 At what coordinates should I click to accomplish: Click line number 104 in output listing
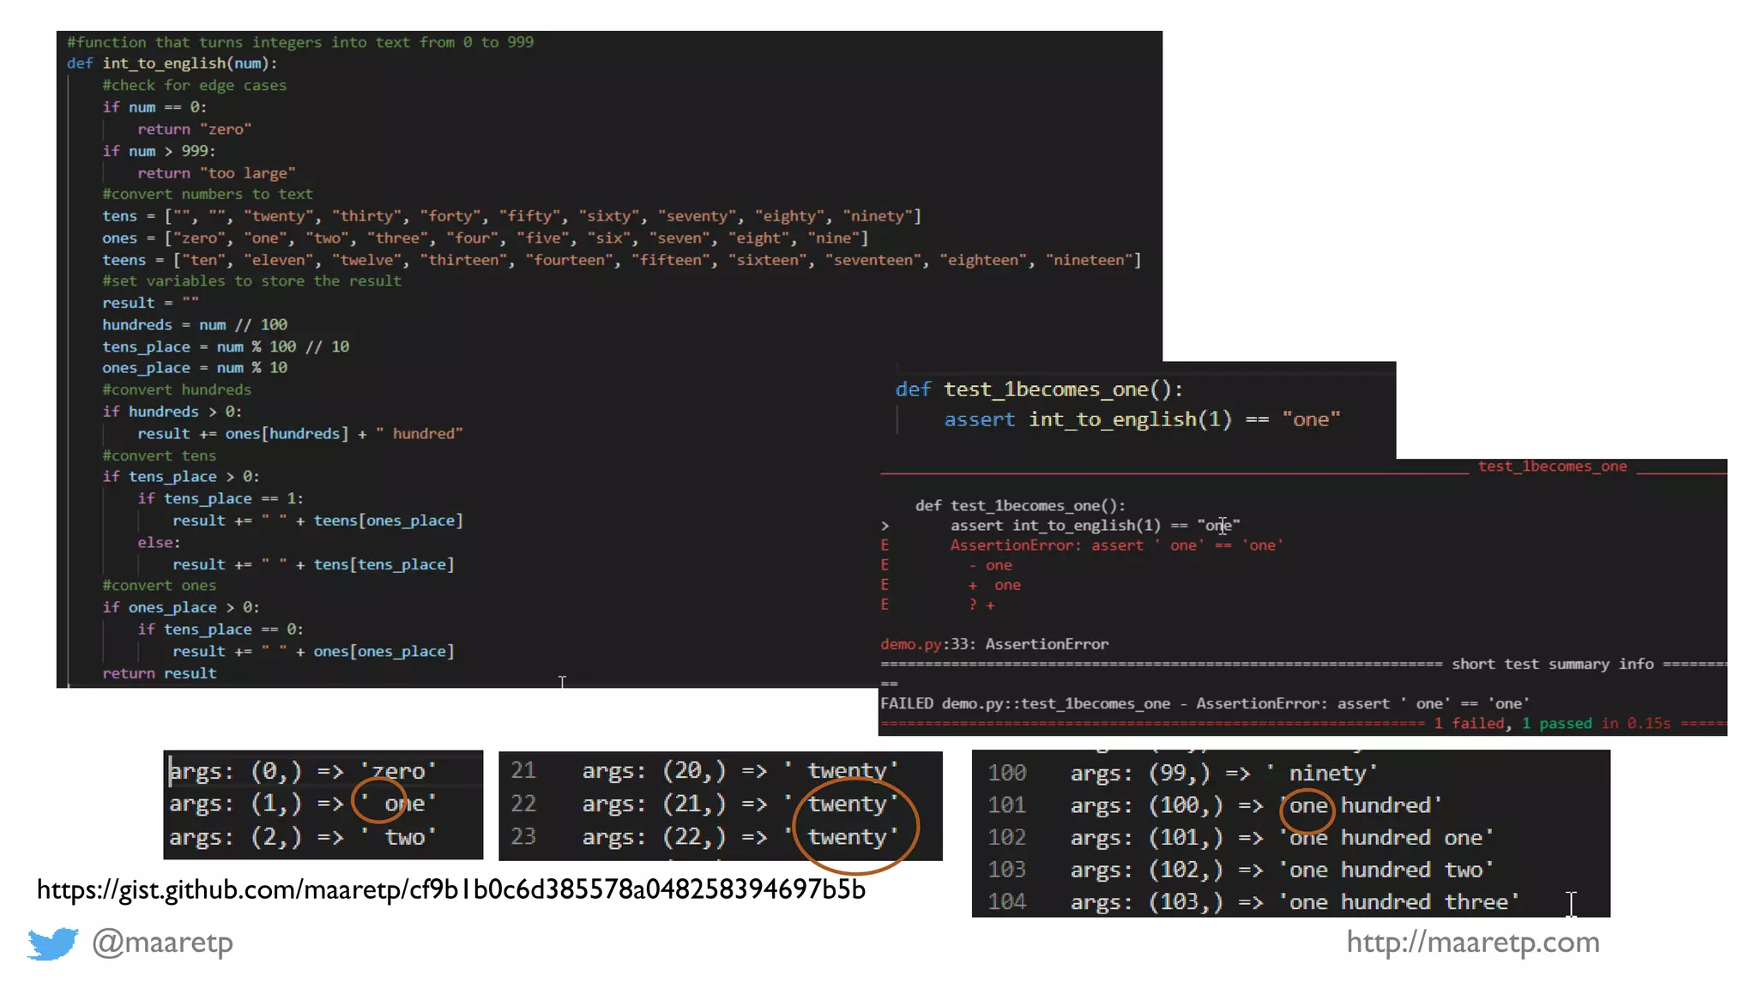[x=1006, y=902]
